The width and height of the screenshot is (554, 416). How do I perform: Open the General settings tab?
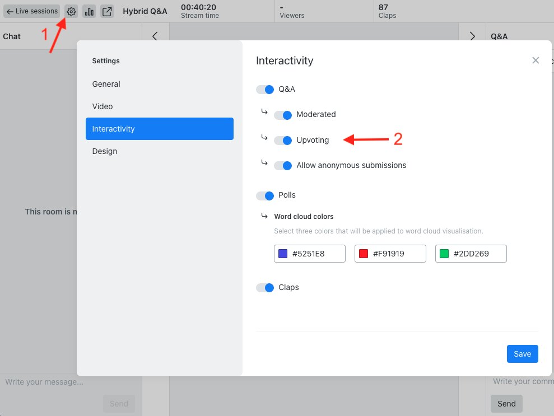(x=160, y=84)
